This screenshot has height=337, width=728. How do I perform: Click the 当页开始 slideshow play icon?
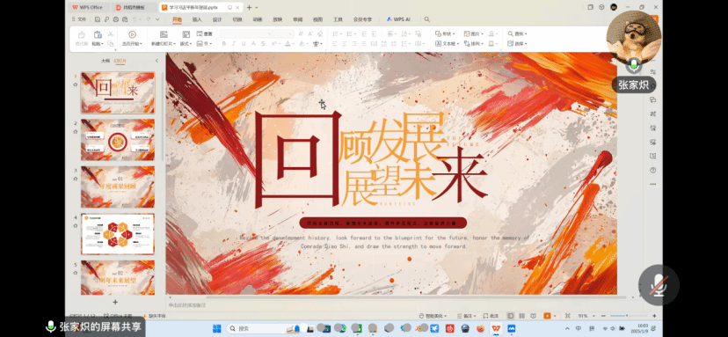[x=132, y=34]
